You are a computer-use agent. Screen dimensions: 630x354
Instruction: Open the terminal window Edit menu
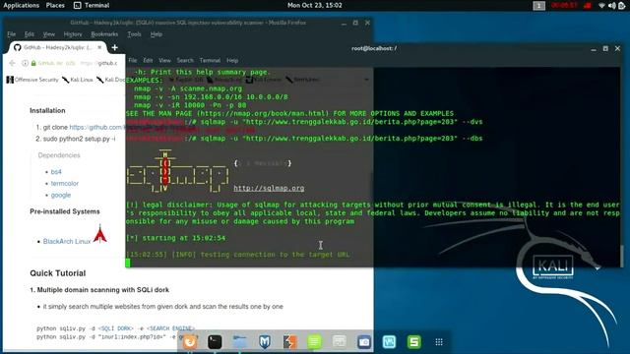[x=148, y=60]
